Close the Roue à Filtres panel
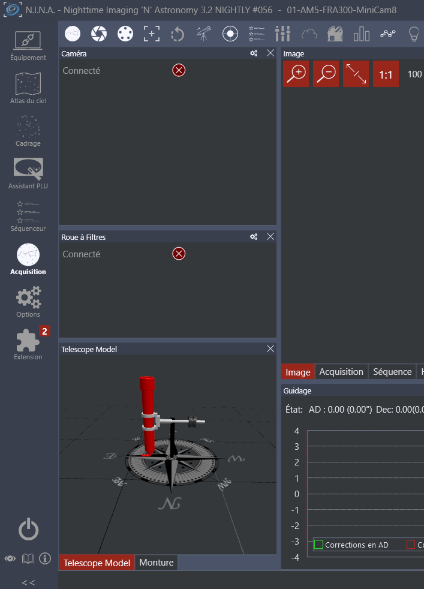The width and height of the screenshot is (424, 589). click(x=270, y=236)
